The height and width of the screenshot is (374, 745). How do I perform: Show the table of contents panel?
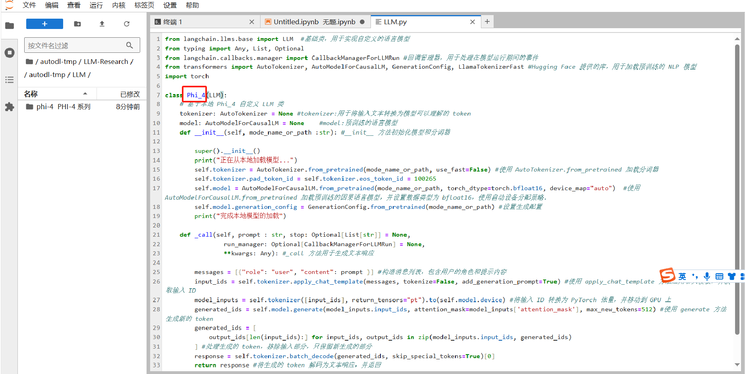10,80
